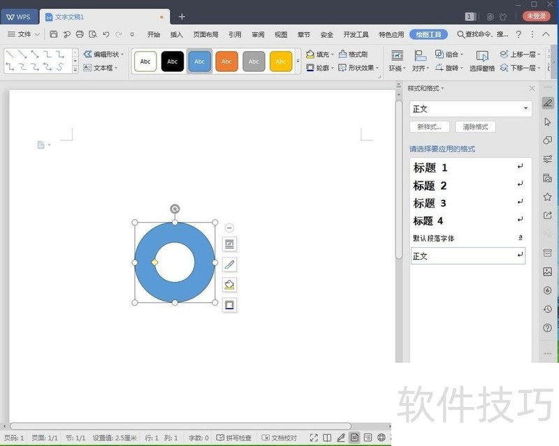
Task: Open the 插入 (Insert) ribbon tab
Action: 177,34
